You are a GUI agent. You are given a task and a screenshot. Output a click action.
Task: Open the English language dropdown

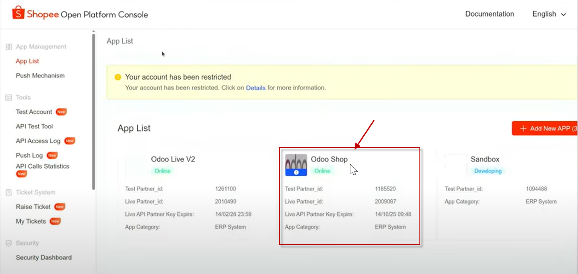click(x=549, y=14)
